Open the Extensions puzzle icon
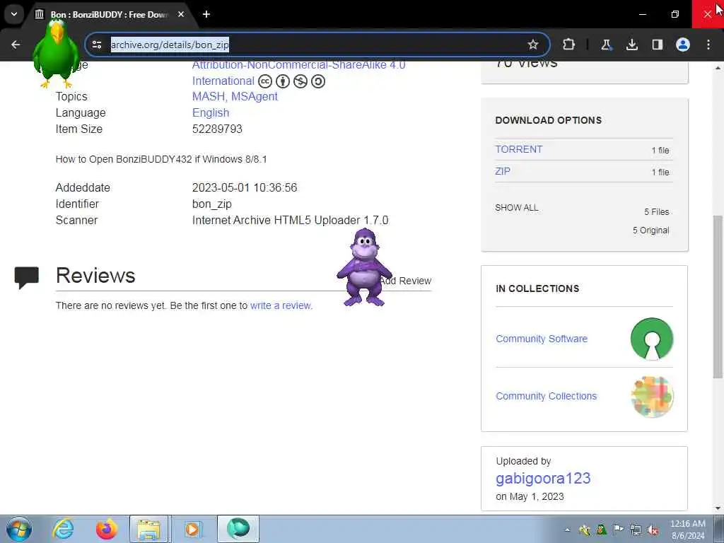724x543 pixels. [x=568, y=45]
